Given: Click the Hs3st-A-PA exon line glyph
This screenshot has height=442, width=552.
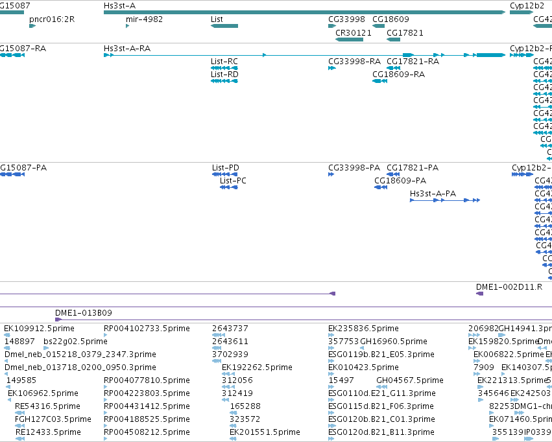Looking at the screenshot, I should pos(445,200).
